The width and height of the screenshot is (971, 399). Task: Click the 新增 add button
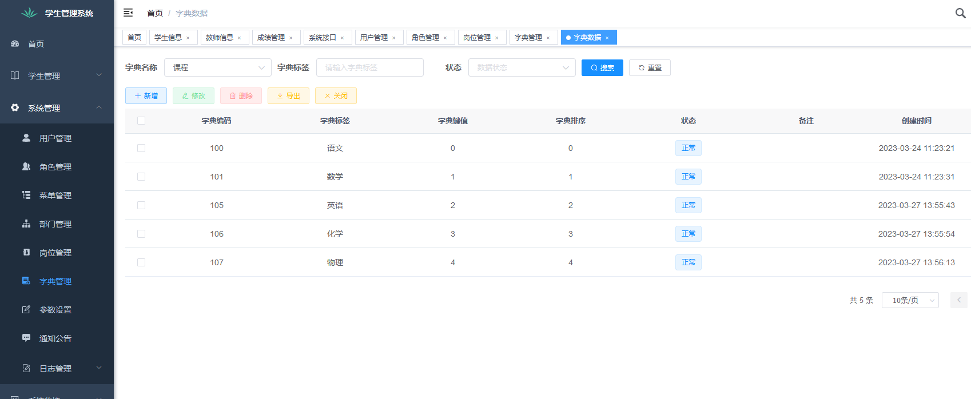pos(146,95)
